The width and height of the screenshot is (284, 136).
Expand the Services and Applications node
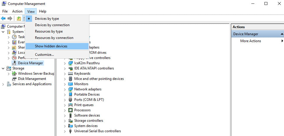point(3,84)
